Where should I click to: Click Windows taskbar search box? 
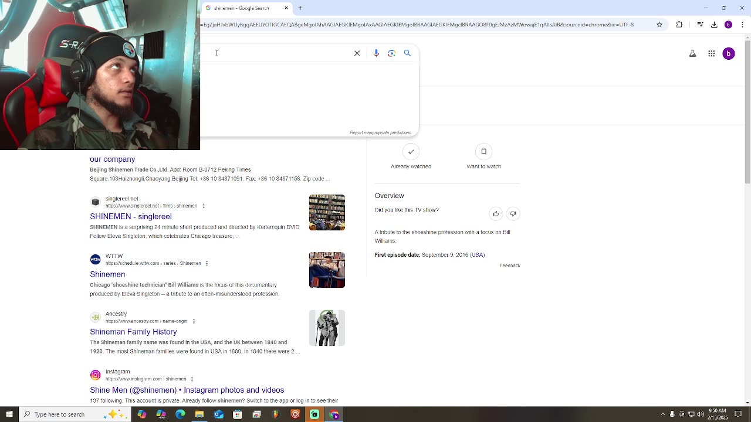pos(75,414)
